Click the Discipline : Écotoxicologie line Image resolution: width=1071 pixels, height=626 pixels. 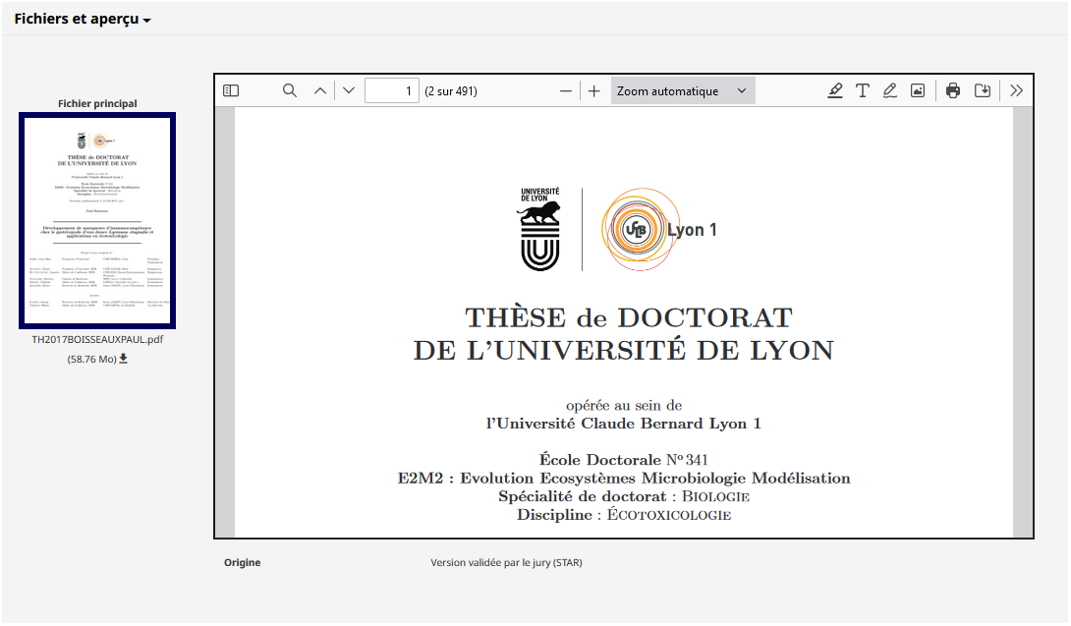624,515
